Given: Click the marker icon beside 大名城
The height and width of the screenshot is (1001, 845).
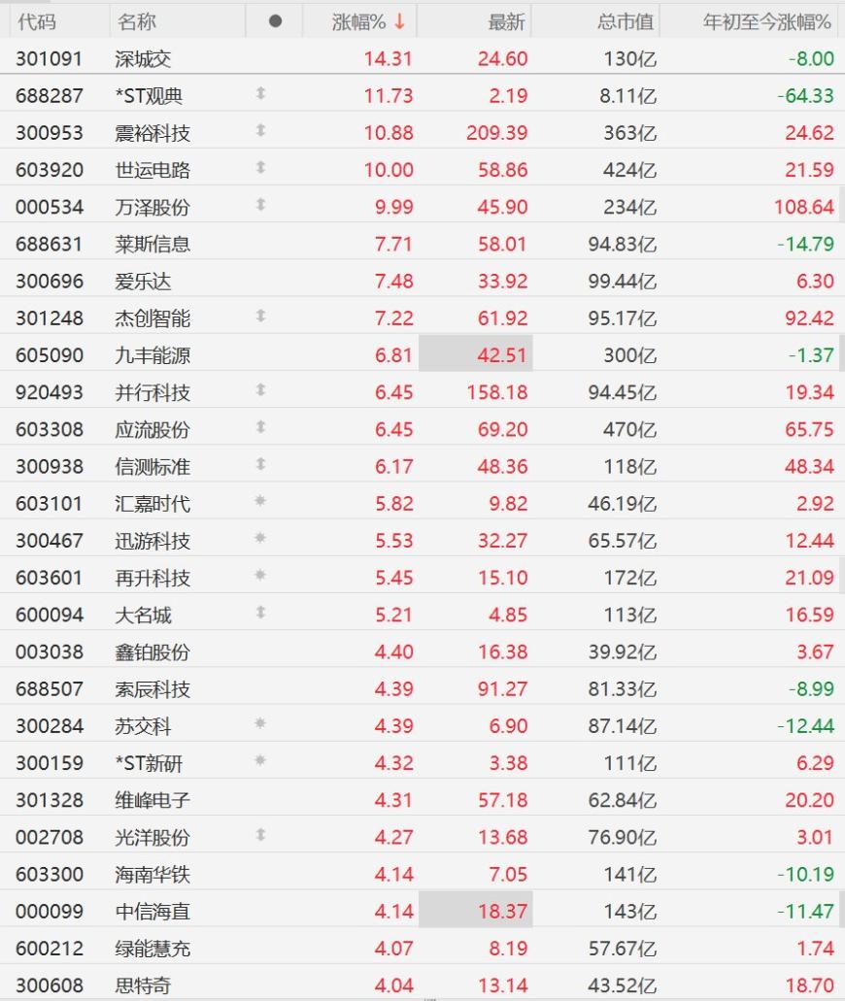Looking at the screenshot, I should pyautogui.click(x=260, y=613).
